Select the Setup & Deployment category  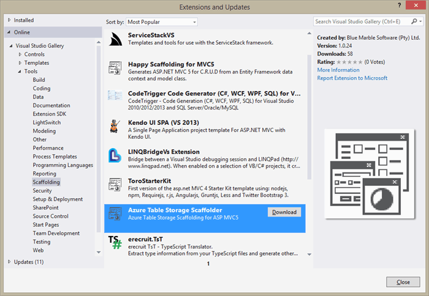click(x=58, y=199)
